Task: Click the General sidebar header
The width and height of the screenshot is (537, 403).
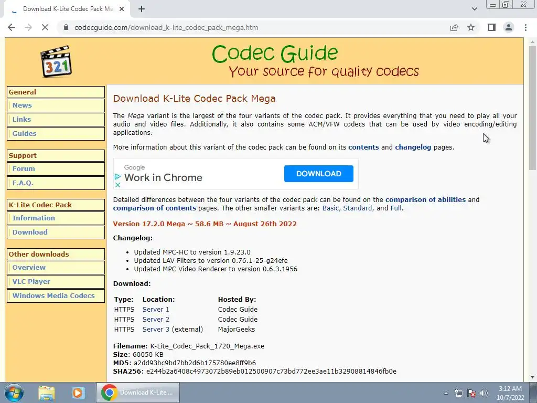Action: 56,92
